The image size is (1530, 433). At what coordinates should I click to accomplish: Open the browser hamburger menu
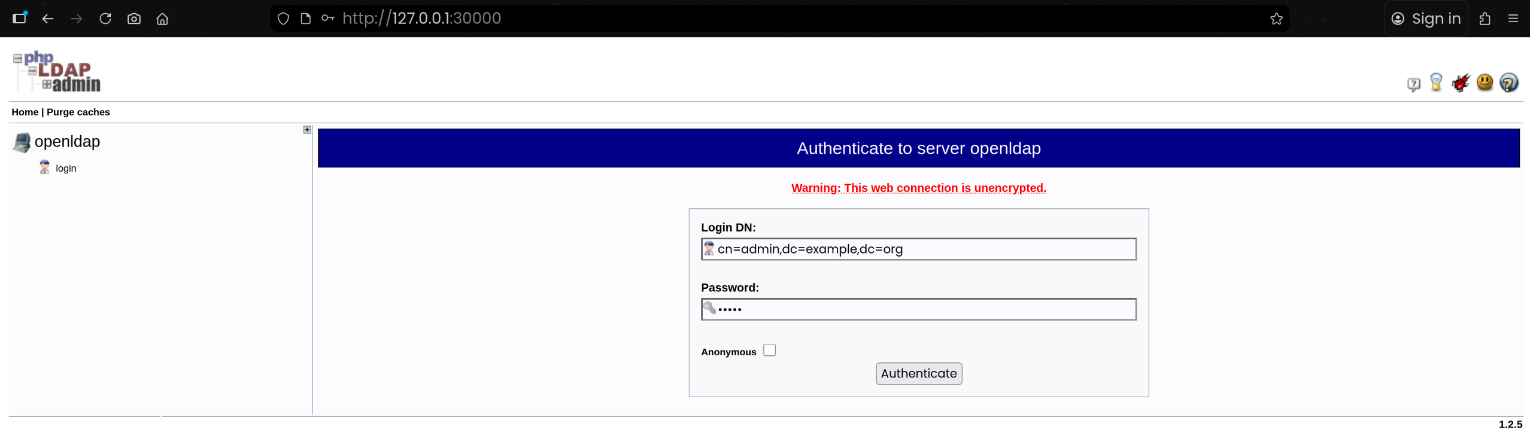click(x=1513, y=19)
